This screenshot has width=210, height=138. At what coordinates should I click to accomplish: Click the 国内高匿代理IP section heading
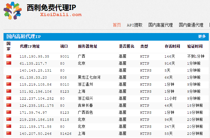23,37
